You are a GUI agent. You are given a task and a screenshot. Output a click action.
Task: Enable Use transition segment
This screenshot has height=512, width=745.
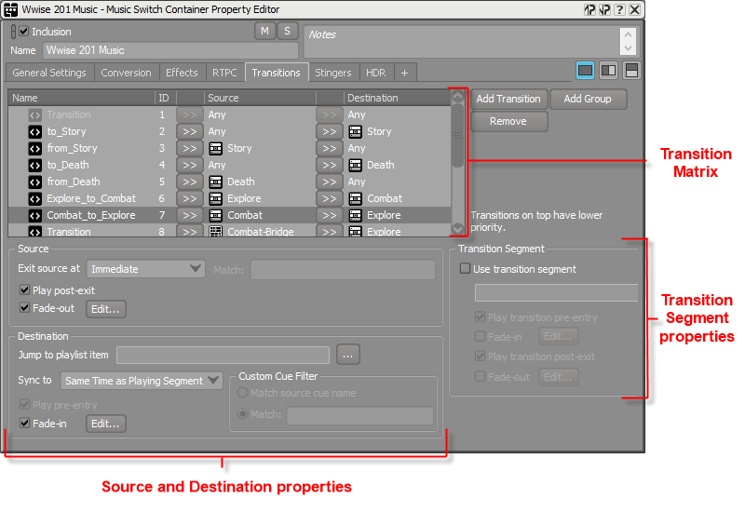tap(465, 268)
